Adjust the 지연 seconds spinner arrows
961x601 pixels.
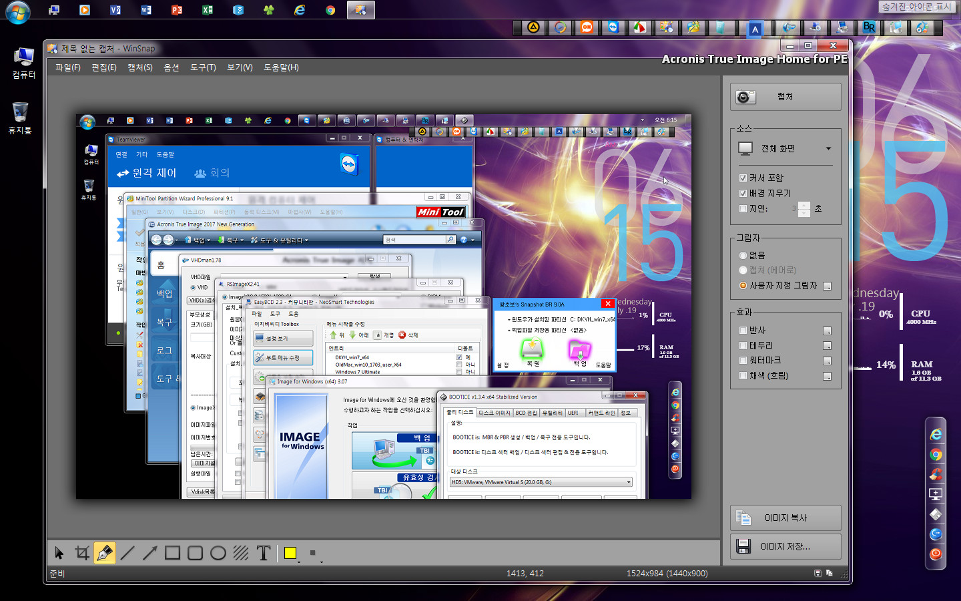click(804, 208)
